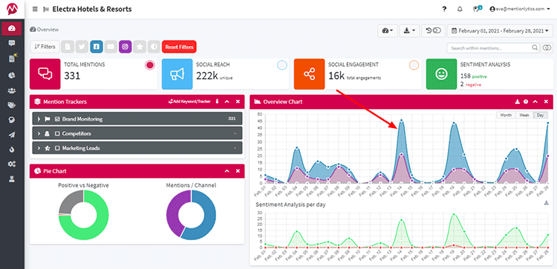557x269 pixels.
Task: Open the support chat icon with badge
Action: coord(477,9)
